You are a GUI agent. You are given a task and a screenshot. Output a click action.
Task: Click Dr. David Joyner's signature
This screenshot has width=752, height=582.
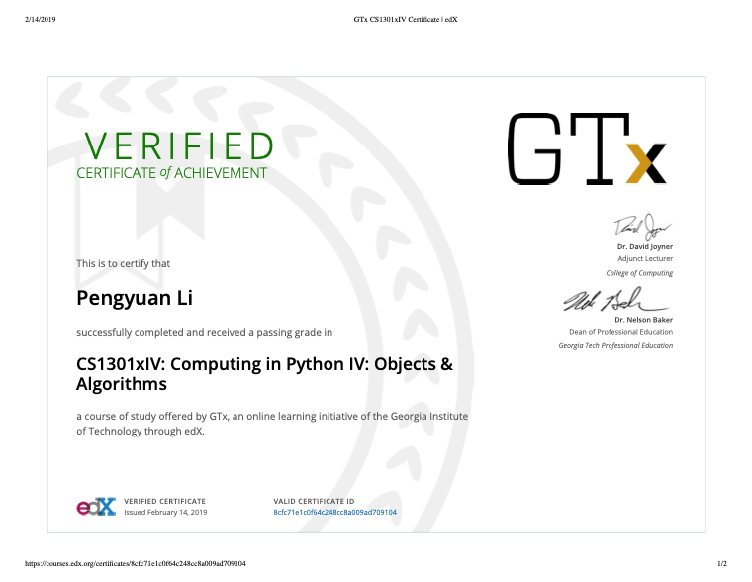pos(642,227)
